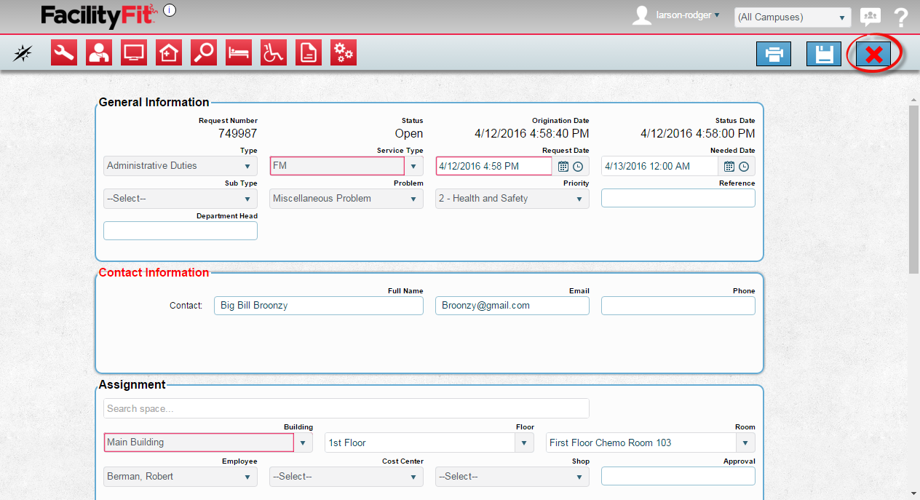The width and height of the screenshot is (920, 500).
Task: Click the print button
Action: (774, 55)
